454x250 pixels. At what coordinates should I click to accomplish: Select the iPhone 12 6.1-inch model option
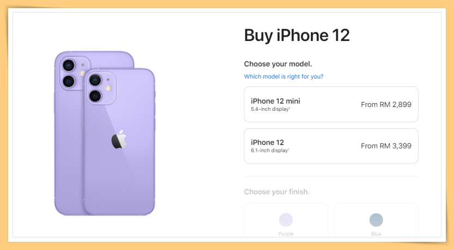point(331,146)
